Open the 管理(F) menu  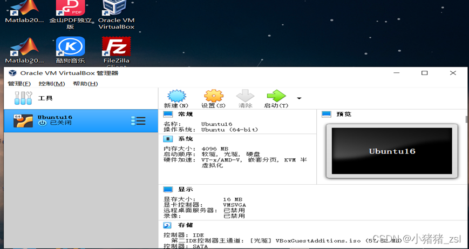point(19,84)
